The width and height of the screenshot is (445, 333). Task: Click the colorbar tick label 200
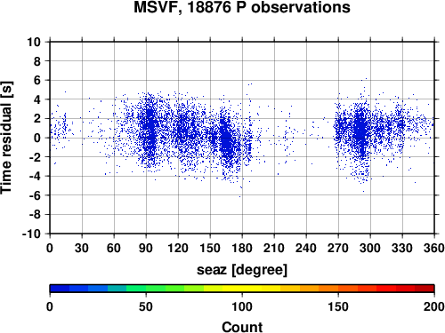(x=434, y=306)
